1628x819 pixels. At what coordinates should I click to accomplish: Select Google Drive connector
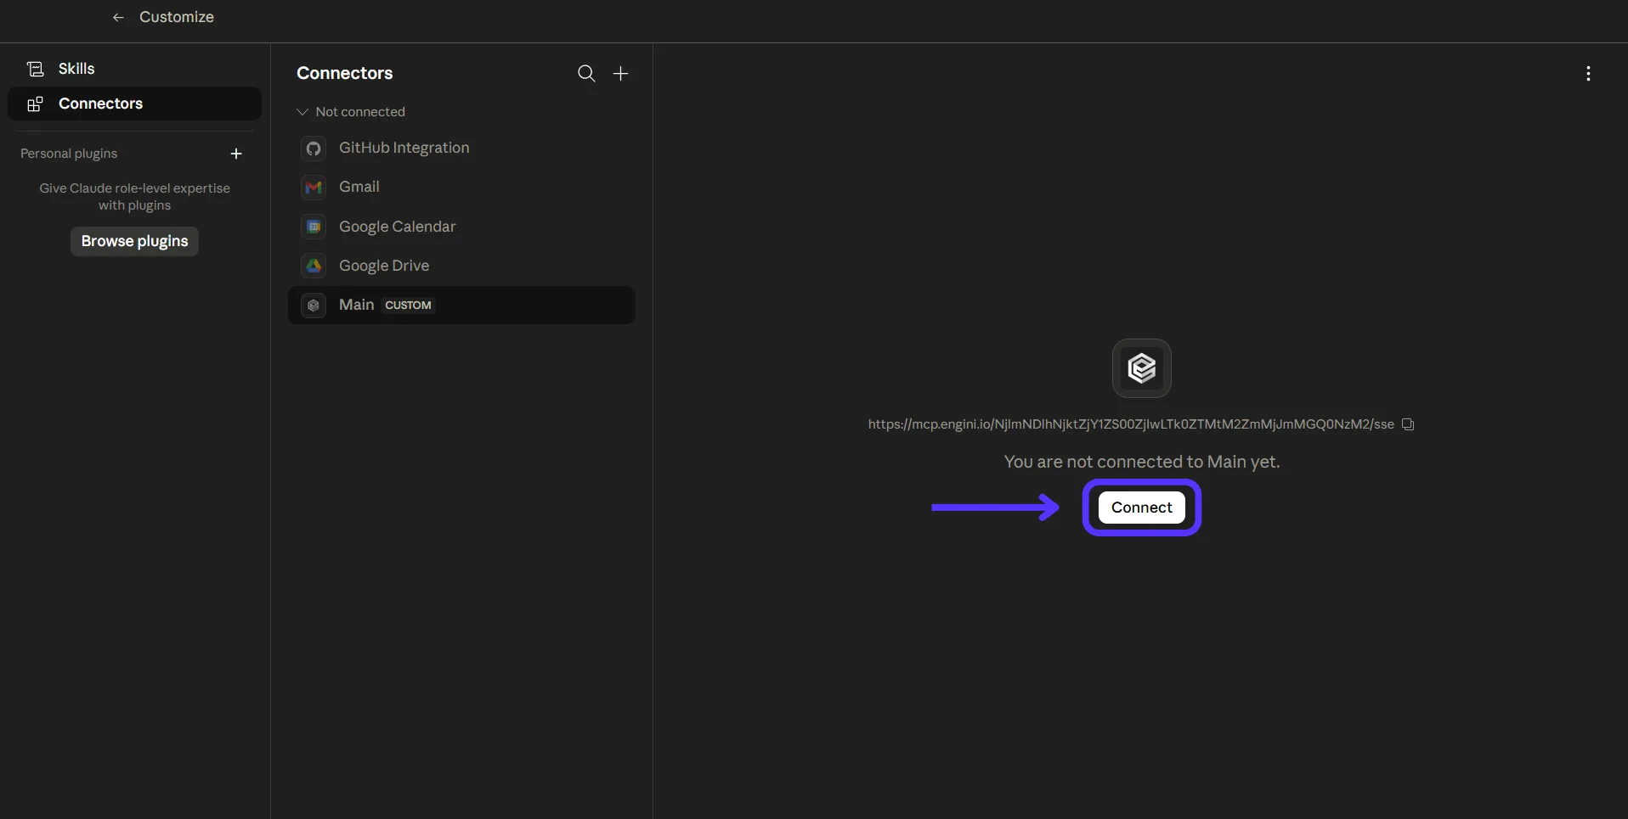[461, 266]
